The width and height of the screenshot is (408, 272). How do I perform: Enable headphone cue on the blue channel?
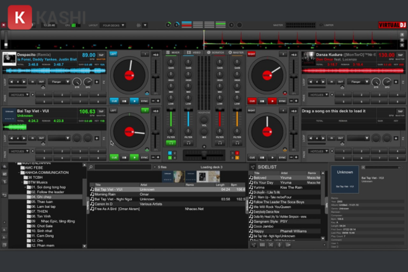click(x=188, y=143)
